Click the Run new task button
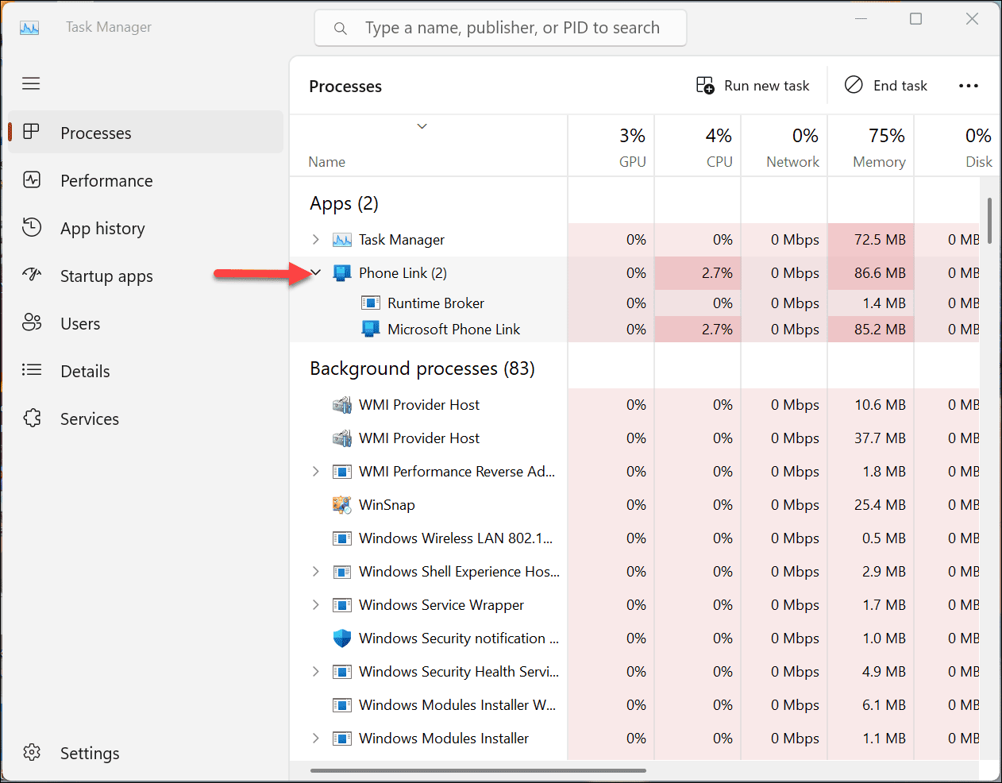Image resolution: width=1002 pixels, height=783 pixels. pyautogui.click(x=753, y=86)
